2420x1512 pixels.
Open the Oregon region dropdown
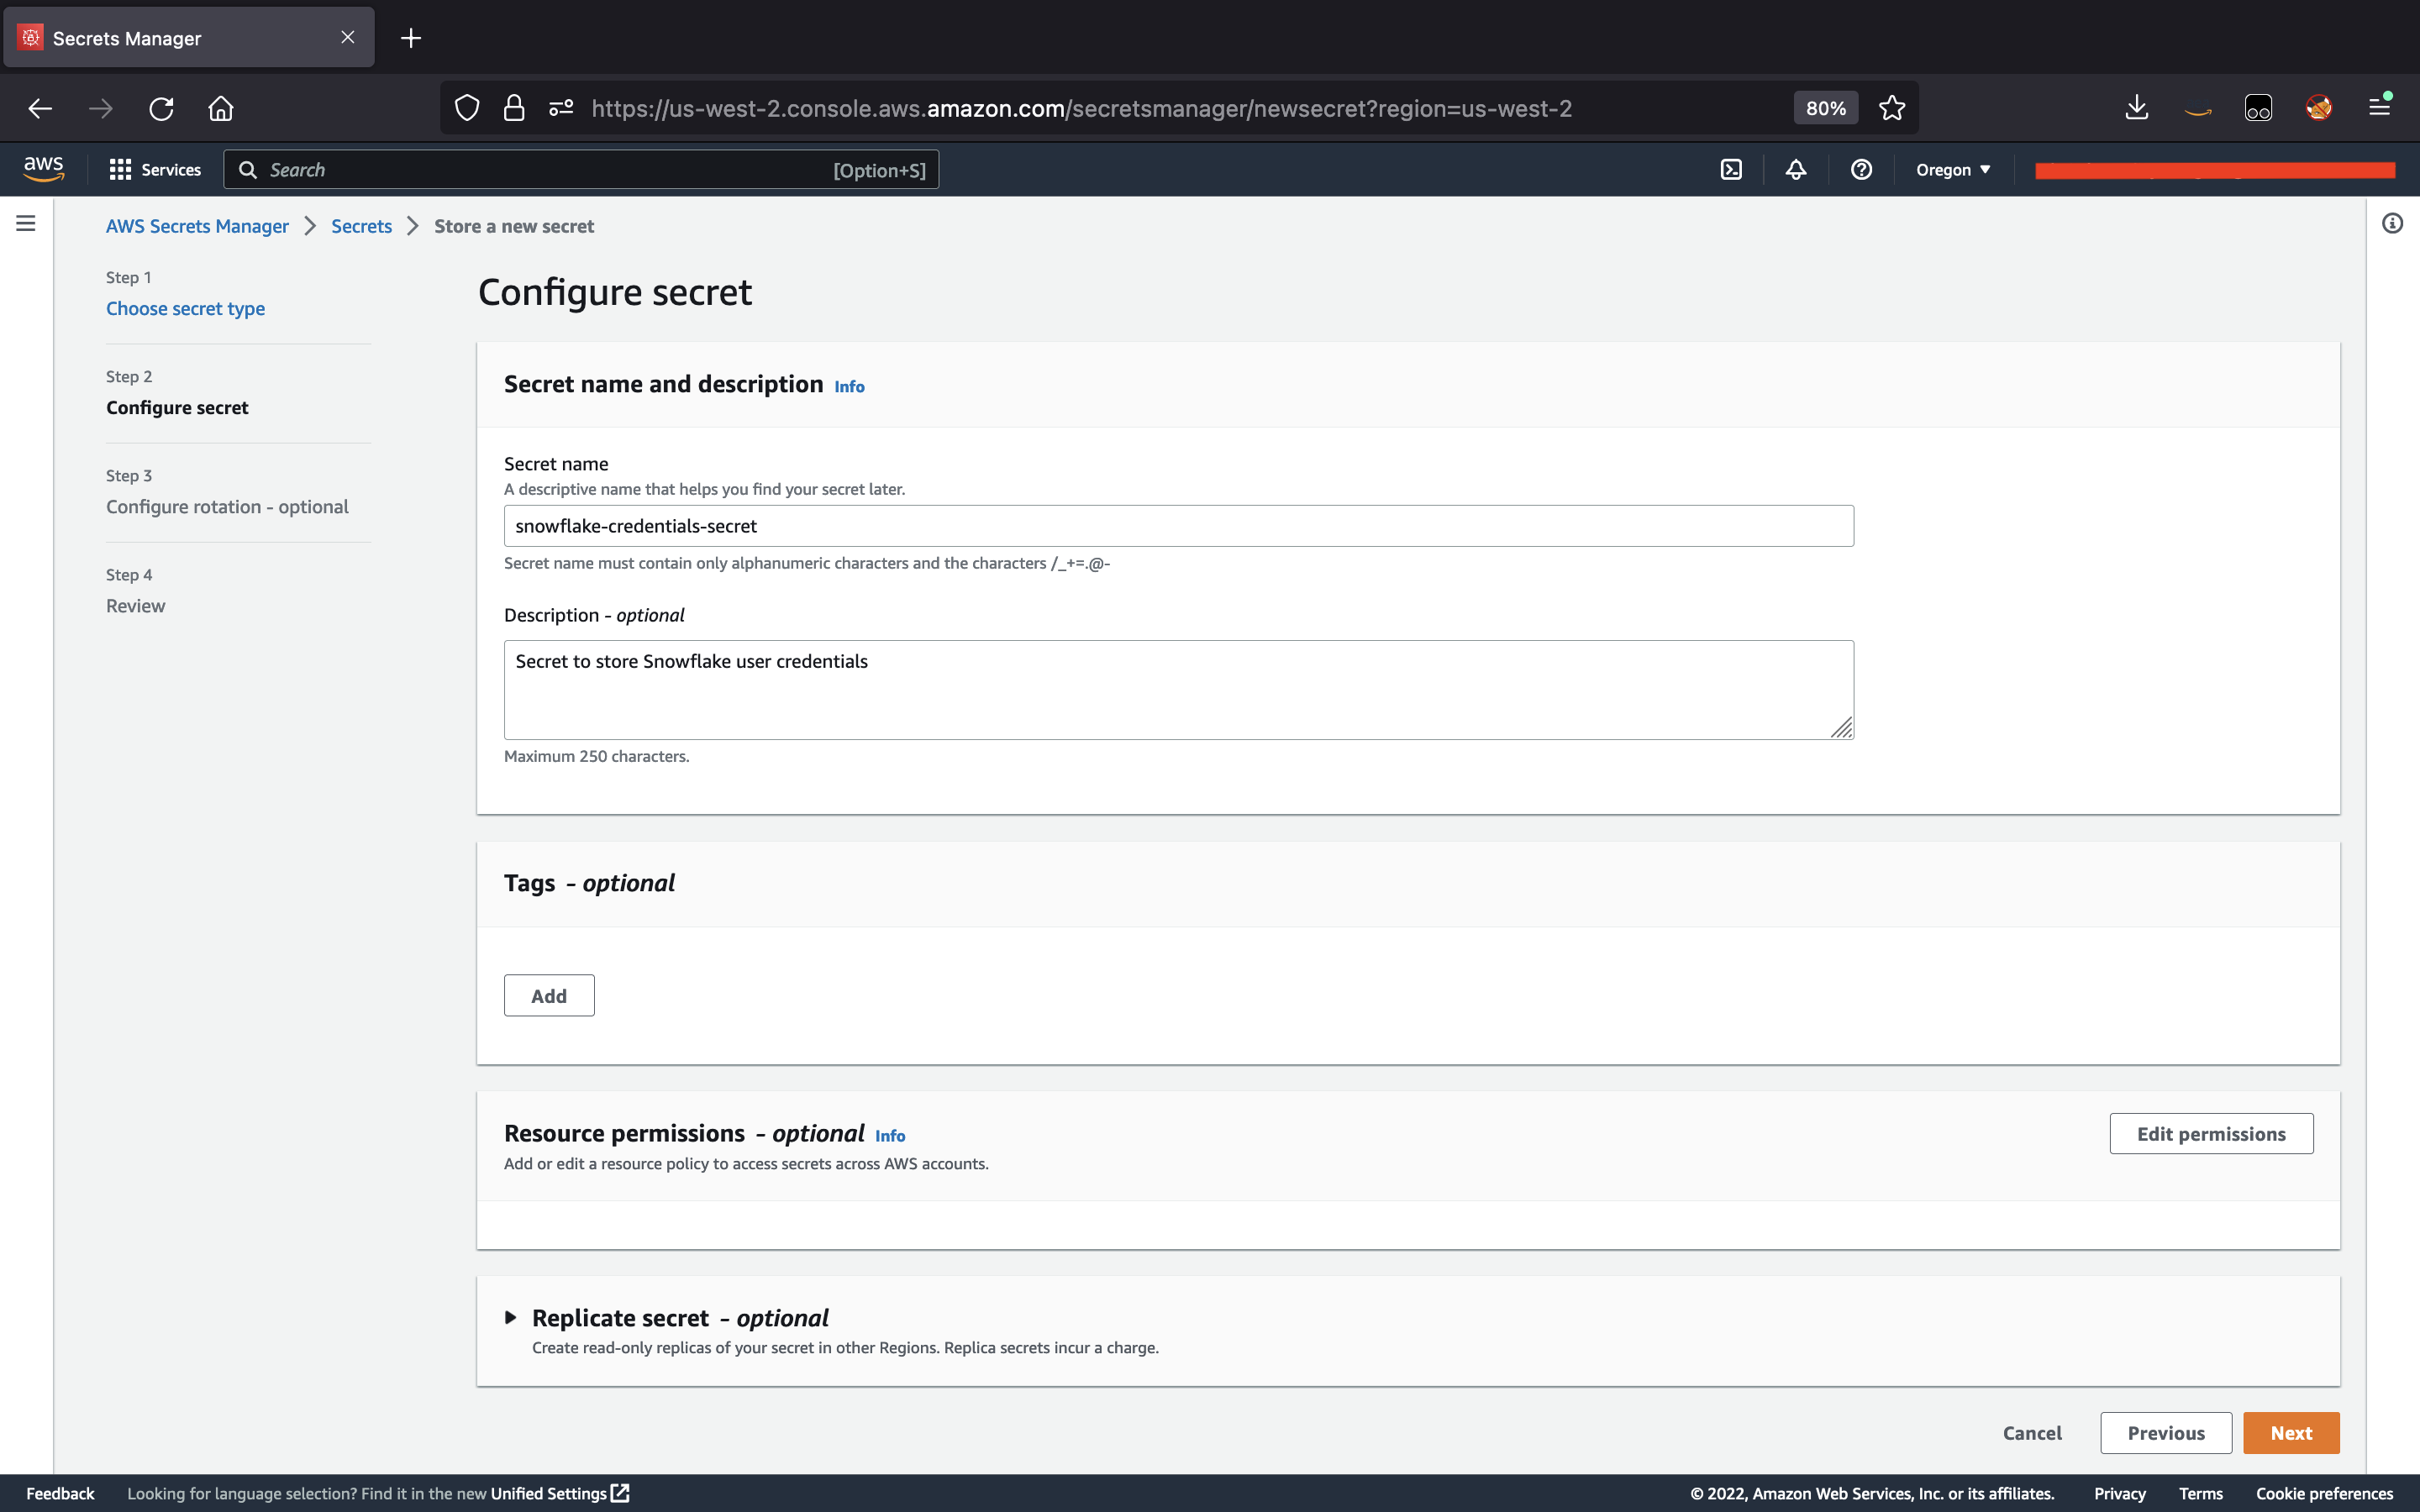click(x=1953, y=170)
